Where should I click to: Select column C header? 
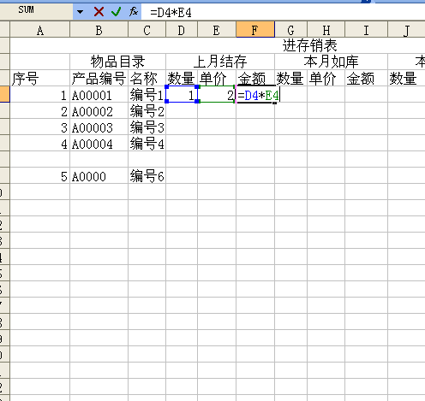point(147,30)
